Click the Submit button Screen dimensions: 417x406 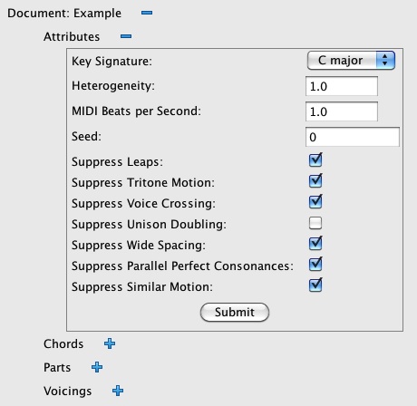235,313
